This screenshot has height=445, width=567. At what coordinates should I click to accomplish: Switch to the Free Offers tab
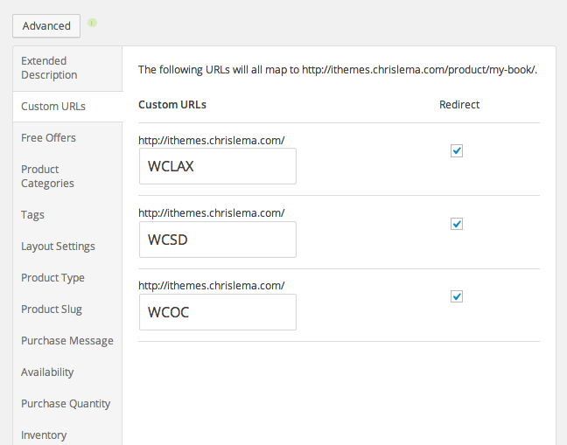(x=48, y=138)
